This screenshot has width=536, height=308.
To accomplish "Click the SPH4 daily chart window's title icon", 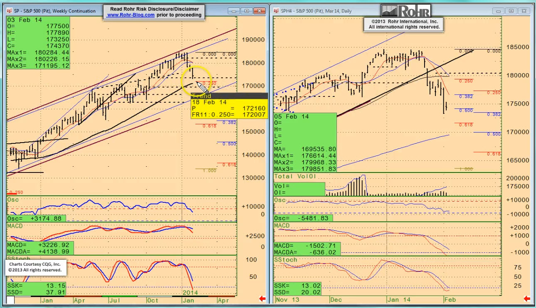I will (277, 11).
